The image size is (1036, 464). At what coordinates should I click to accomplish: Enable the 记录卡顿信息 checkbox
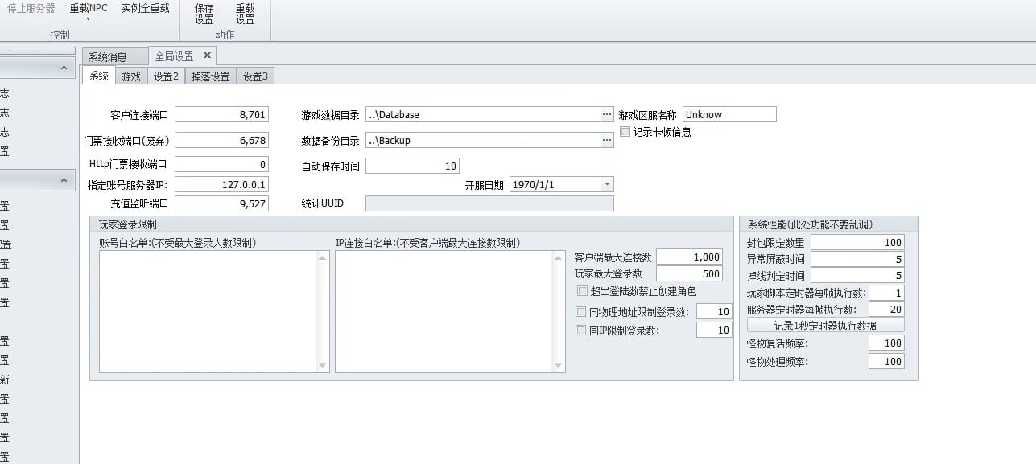coord(625,132)
